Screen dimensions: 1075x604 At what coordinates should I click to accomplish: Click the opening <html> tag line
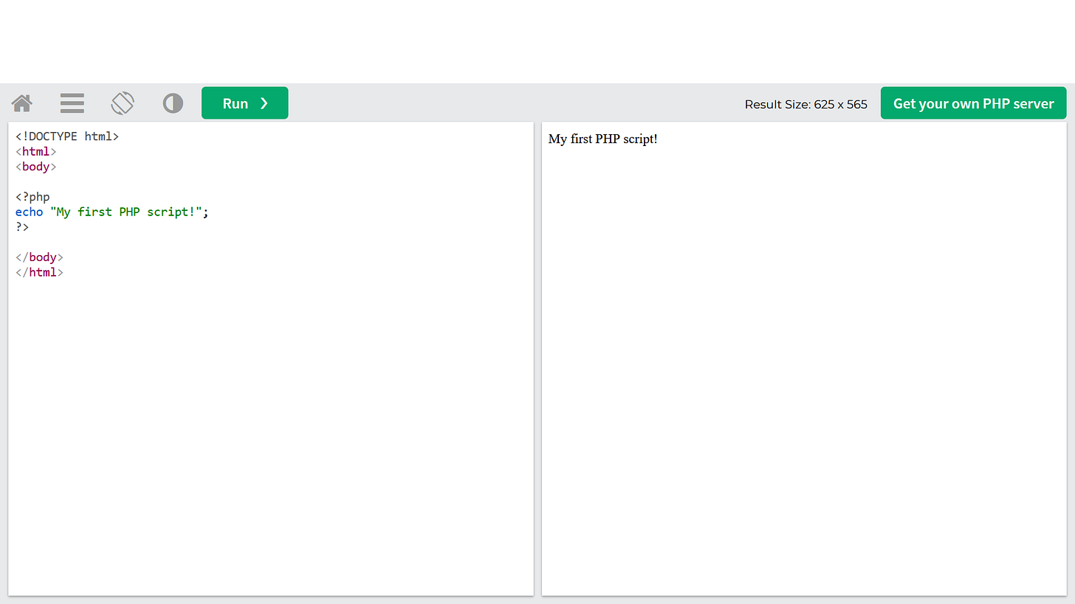click(36, 152)
